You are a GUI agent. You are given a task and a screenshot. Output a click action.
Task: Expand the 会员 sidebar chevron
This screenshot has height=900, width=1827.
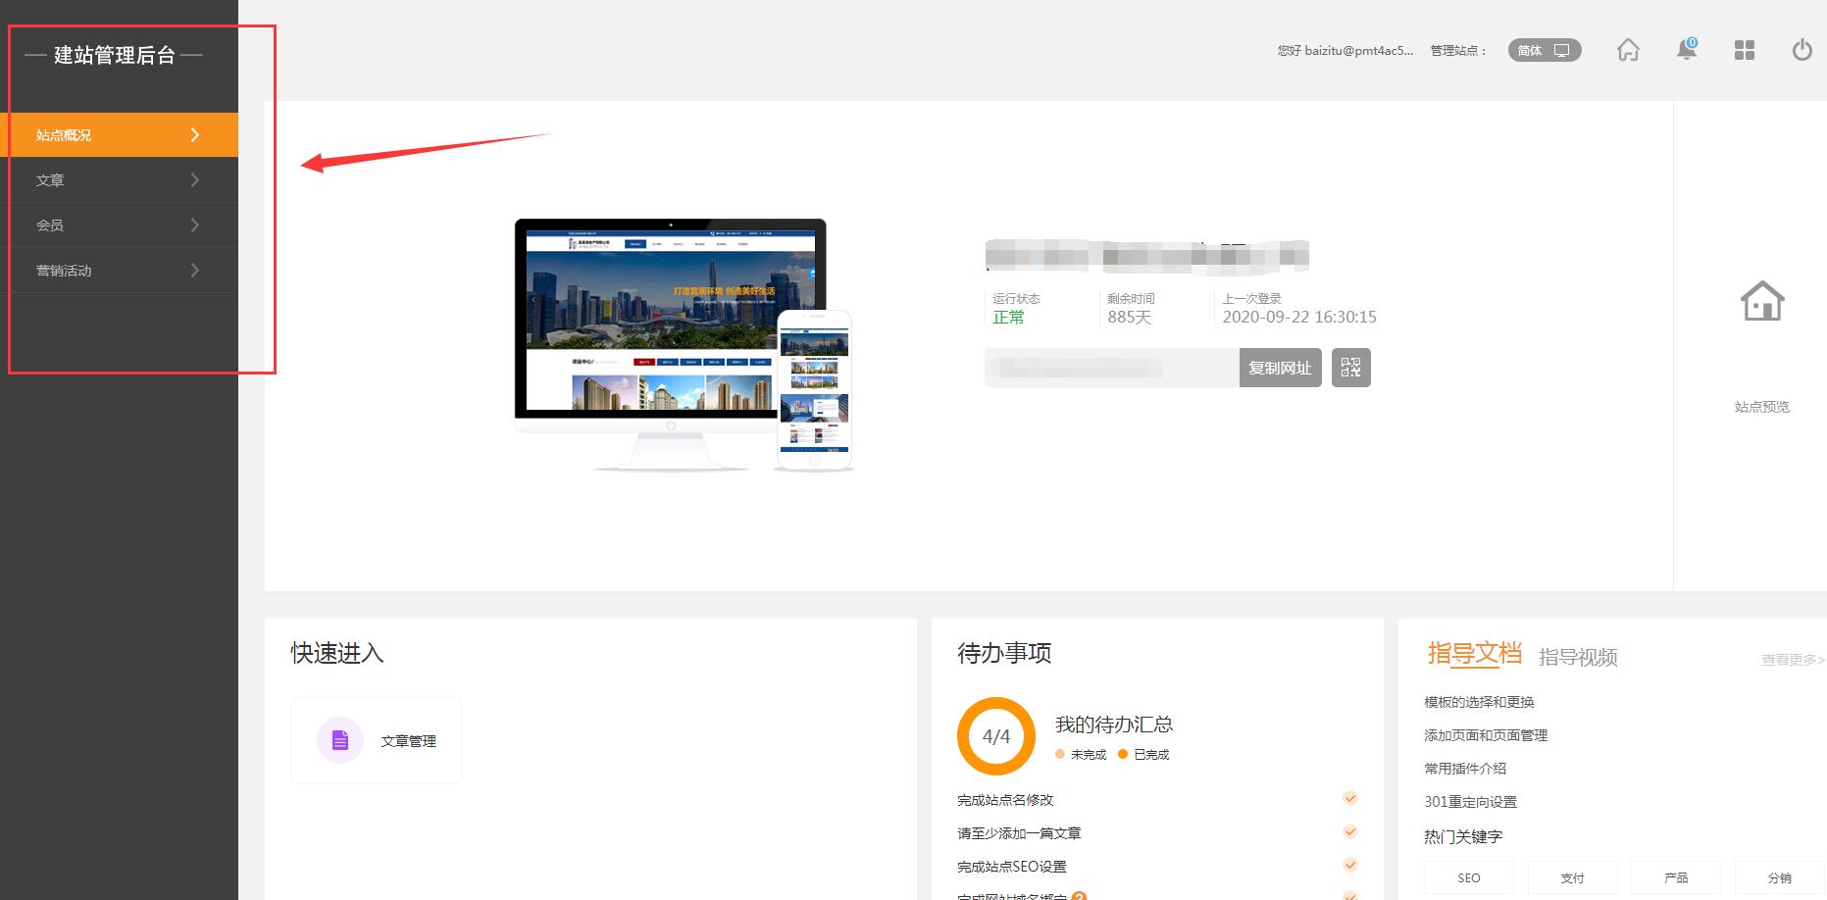195,225
